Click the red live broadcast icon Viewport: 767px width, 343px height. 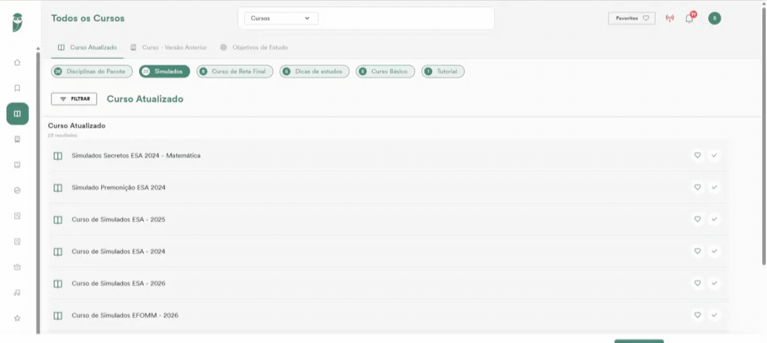(x=670, y=19)
